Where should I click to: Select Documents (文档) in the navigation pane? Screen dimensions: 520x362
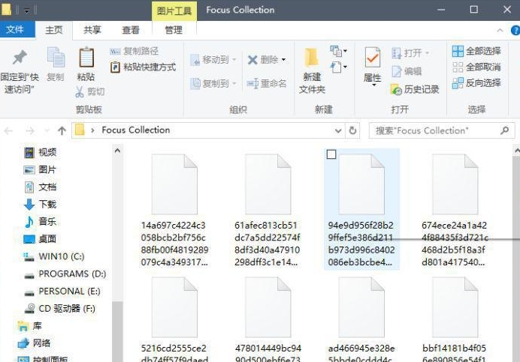[x=41, y=187]
